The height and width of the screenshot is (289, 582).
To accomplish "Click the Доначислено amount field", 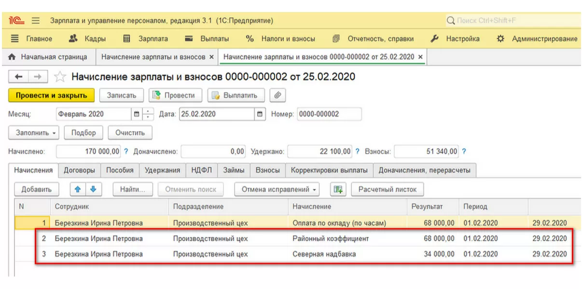I will [213, 151].
